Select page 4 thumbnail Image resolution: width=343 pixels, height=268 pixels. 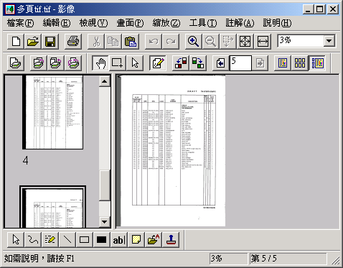53,112
